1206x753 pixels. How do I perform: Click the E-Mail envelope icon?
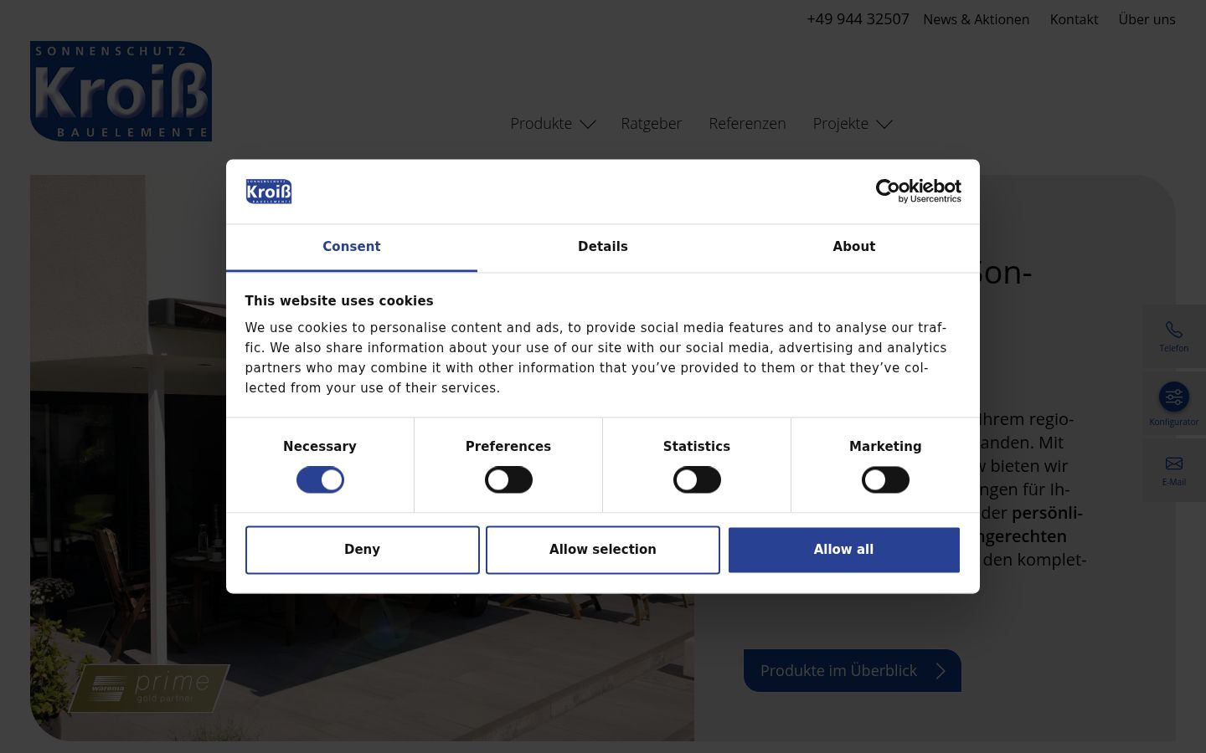point(1173,464)
